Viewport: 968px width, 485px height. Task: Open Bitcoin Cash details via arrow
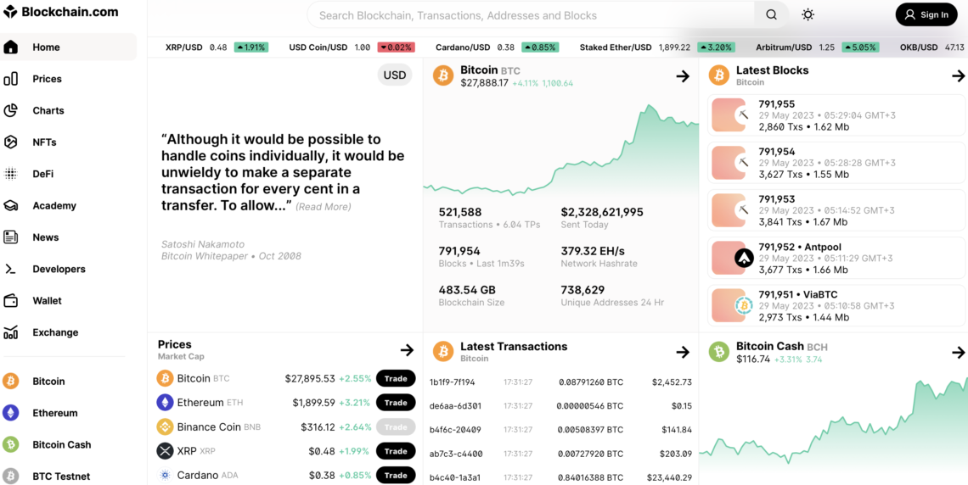pos(958,352)
